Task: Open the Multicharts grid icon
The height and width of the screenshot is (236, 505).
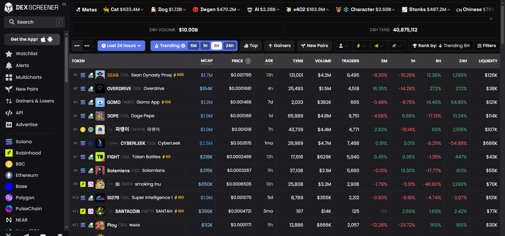Action: 9,77
